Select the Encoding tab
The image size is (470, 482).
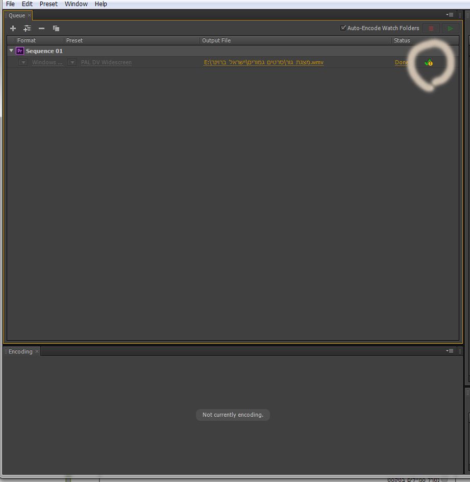(20, 351)
